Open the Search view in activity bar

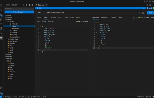pyautogui.click(x=1, y=10)
